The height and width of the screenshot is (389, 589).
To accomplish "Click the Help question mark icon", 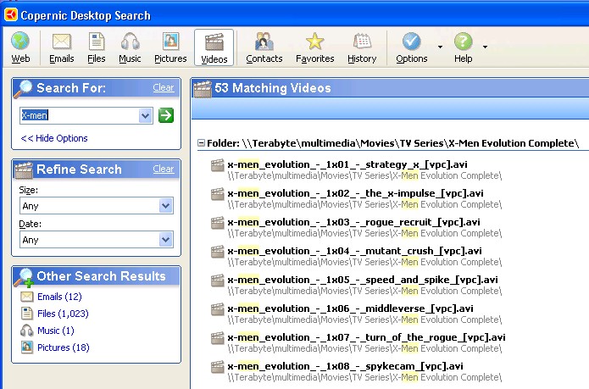I will pos(464,42).
